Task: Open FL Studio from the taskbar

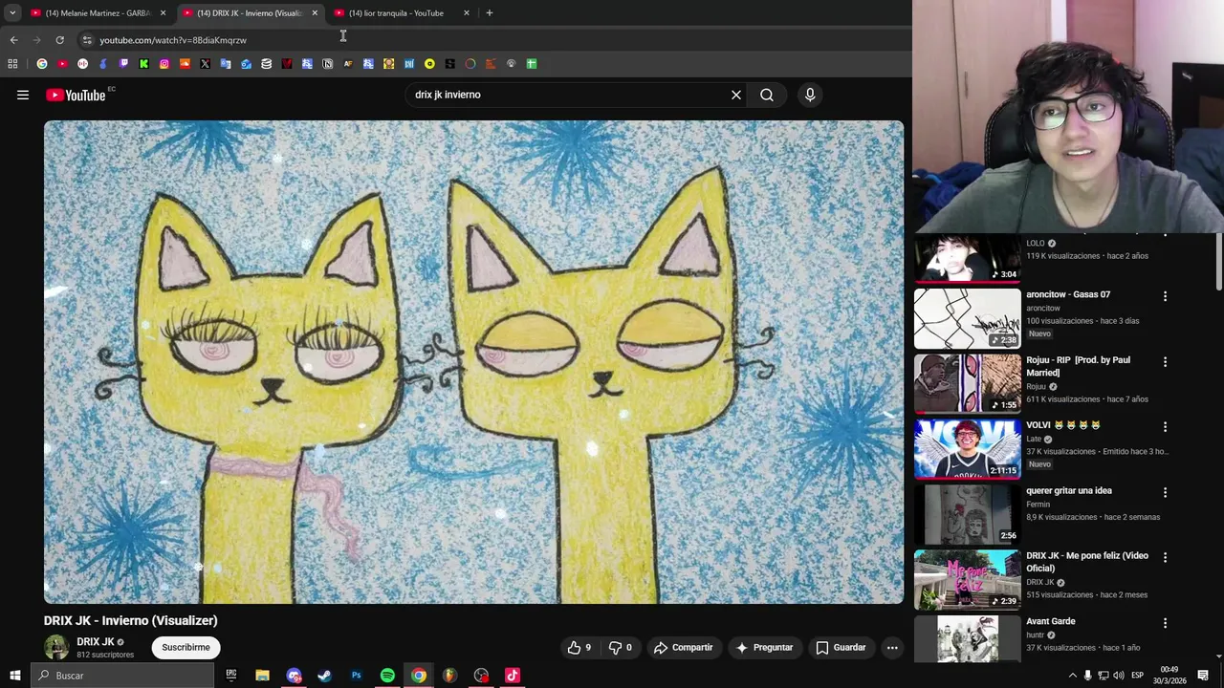Action: coord(449,676)
